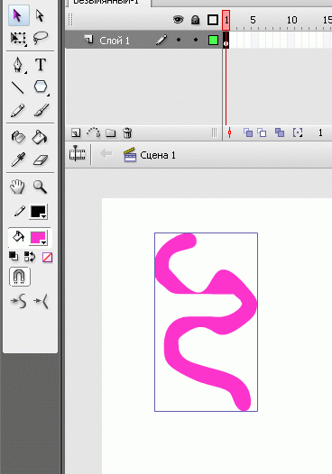Toggle the Snap to Objects magnet
Image resolution: width=332 pixels, height=474 pixels.
click(20, 277)
